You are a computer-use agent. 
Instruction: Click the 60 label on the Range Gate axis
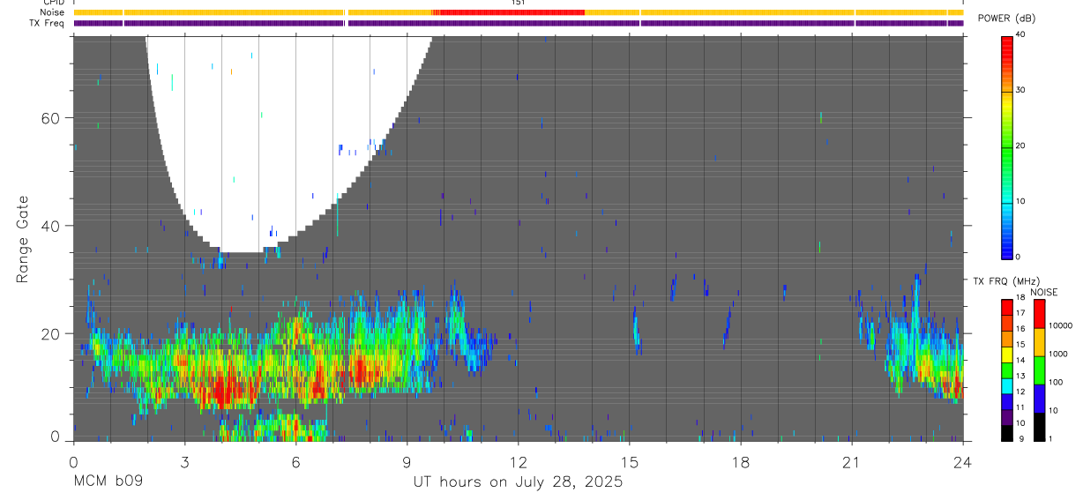pyautogui.click(x=52, y=118)
